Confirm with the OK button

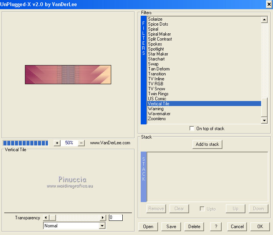pos(260,227)
